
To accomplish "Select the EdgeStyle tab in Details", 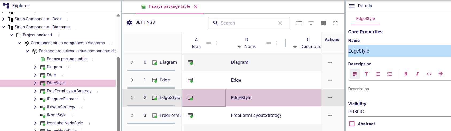I will point(366,19).
